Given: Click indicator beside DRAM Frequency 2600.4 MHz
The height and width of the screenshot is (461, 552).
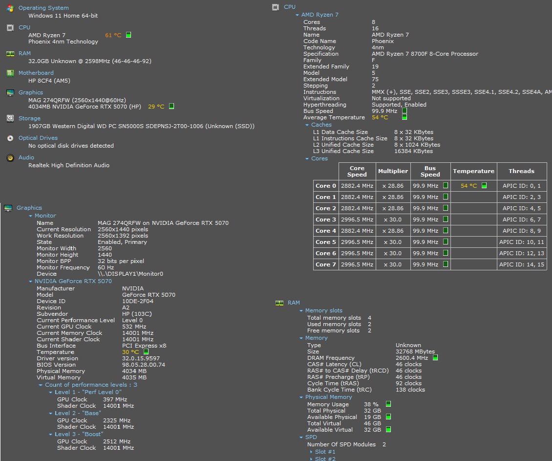Looking at the screenshot, I should click(435, 357).
